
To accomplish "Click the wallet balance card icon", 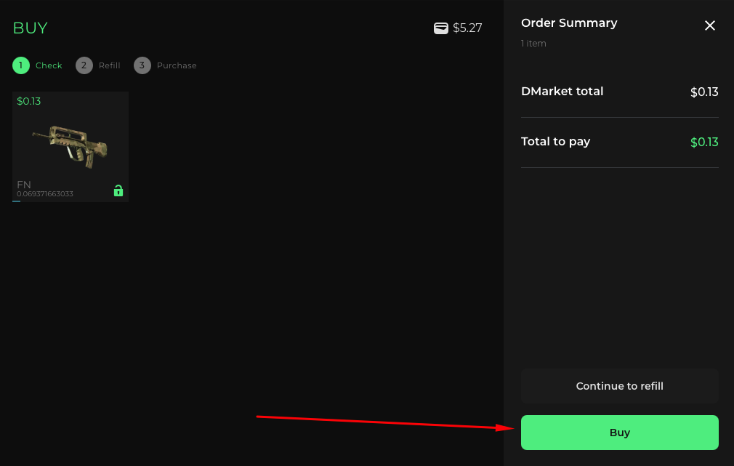I will (x=441, y=28).
